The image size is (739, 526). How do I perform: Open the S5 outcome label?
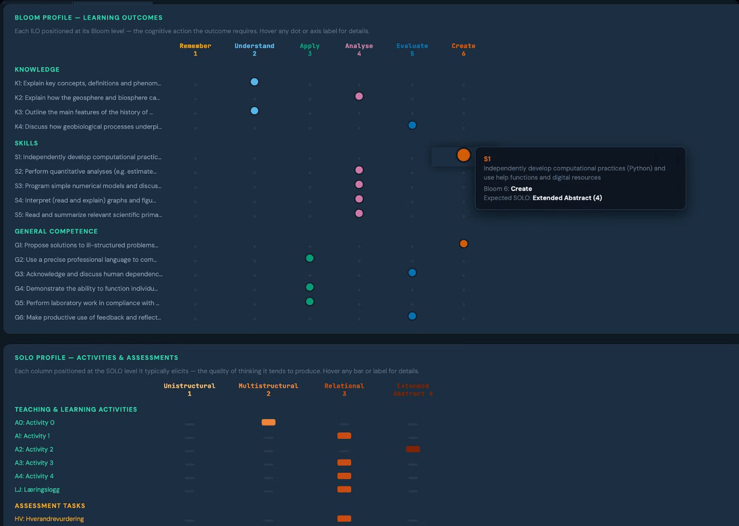point(88,215)
